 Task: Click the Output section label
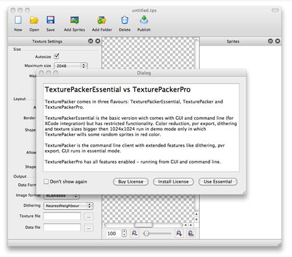[x=20, y=176]
